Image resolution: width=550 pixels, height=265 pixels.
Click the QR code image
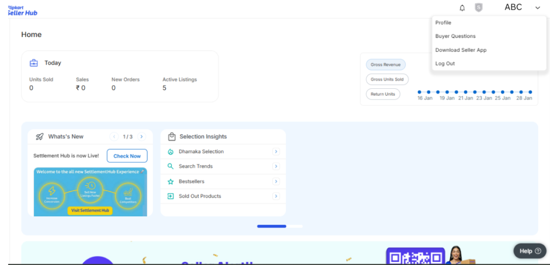pyautogui.click(x=415, y=256)
